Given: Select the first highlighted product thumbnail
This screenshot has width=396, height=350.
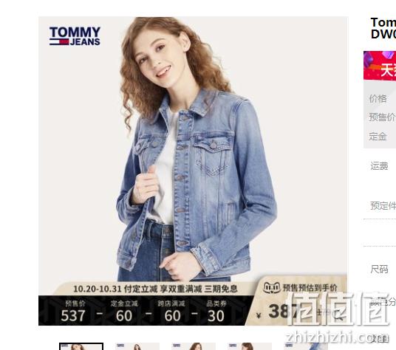Looking at the screenshot, I should 81,346.
